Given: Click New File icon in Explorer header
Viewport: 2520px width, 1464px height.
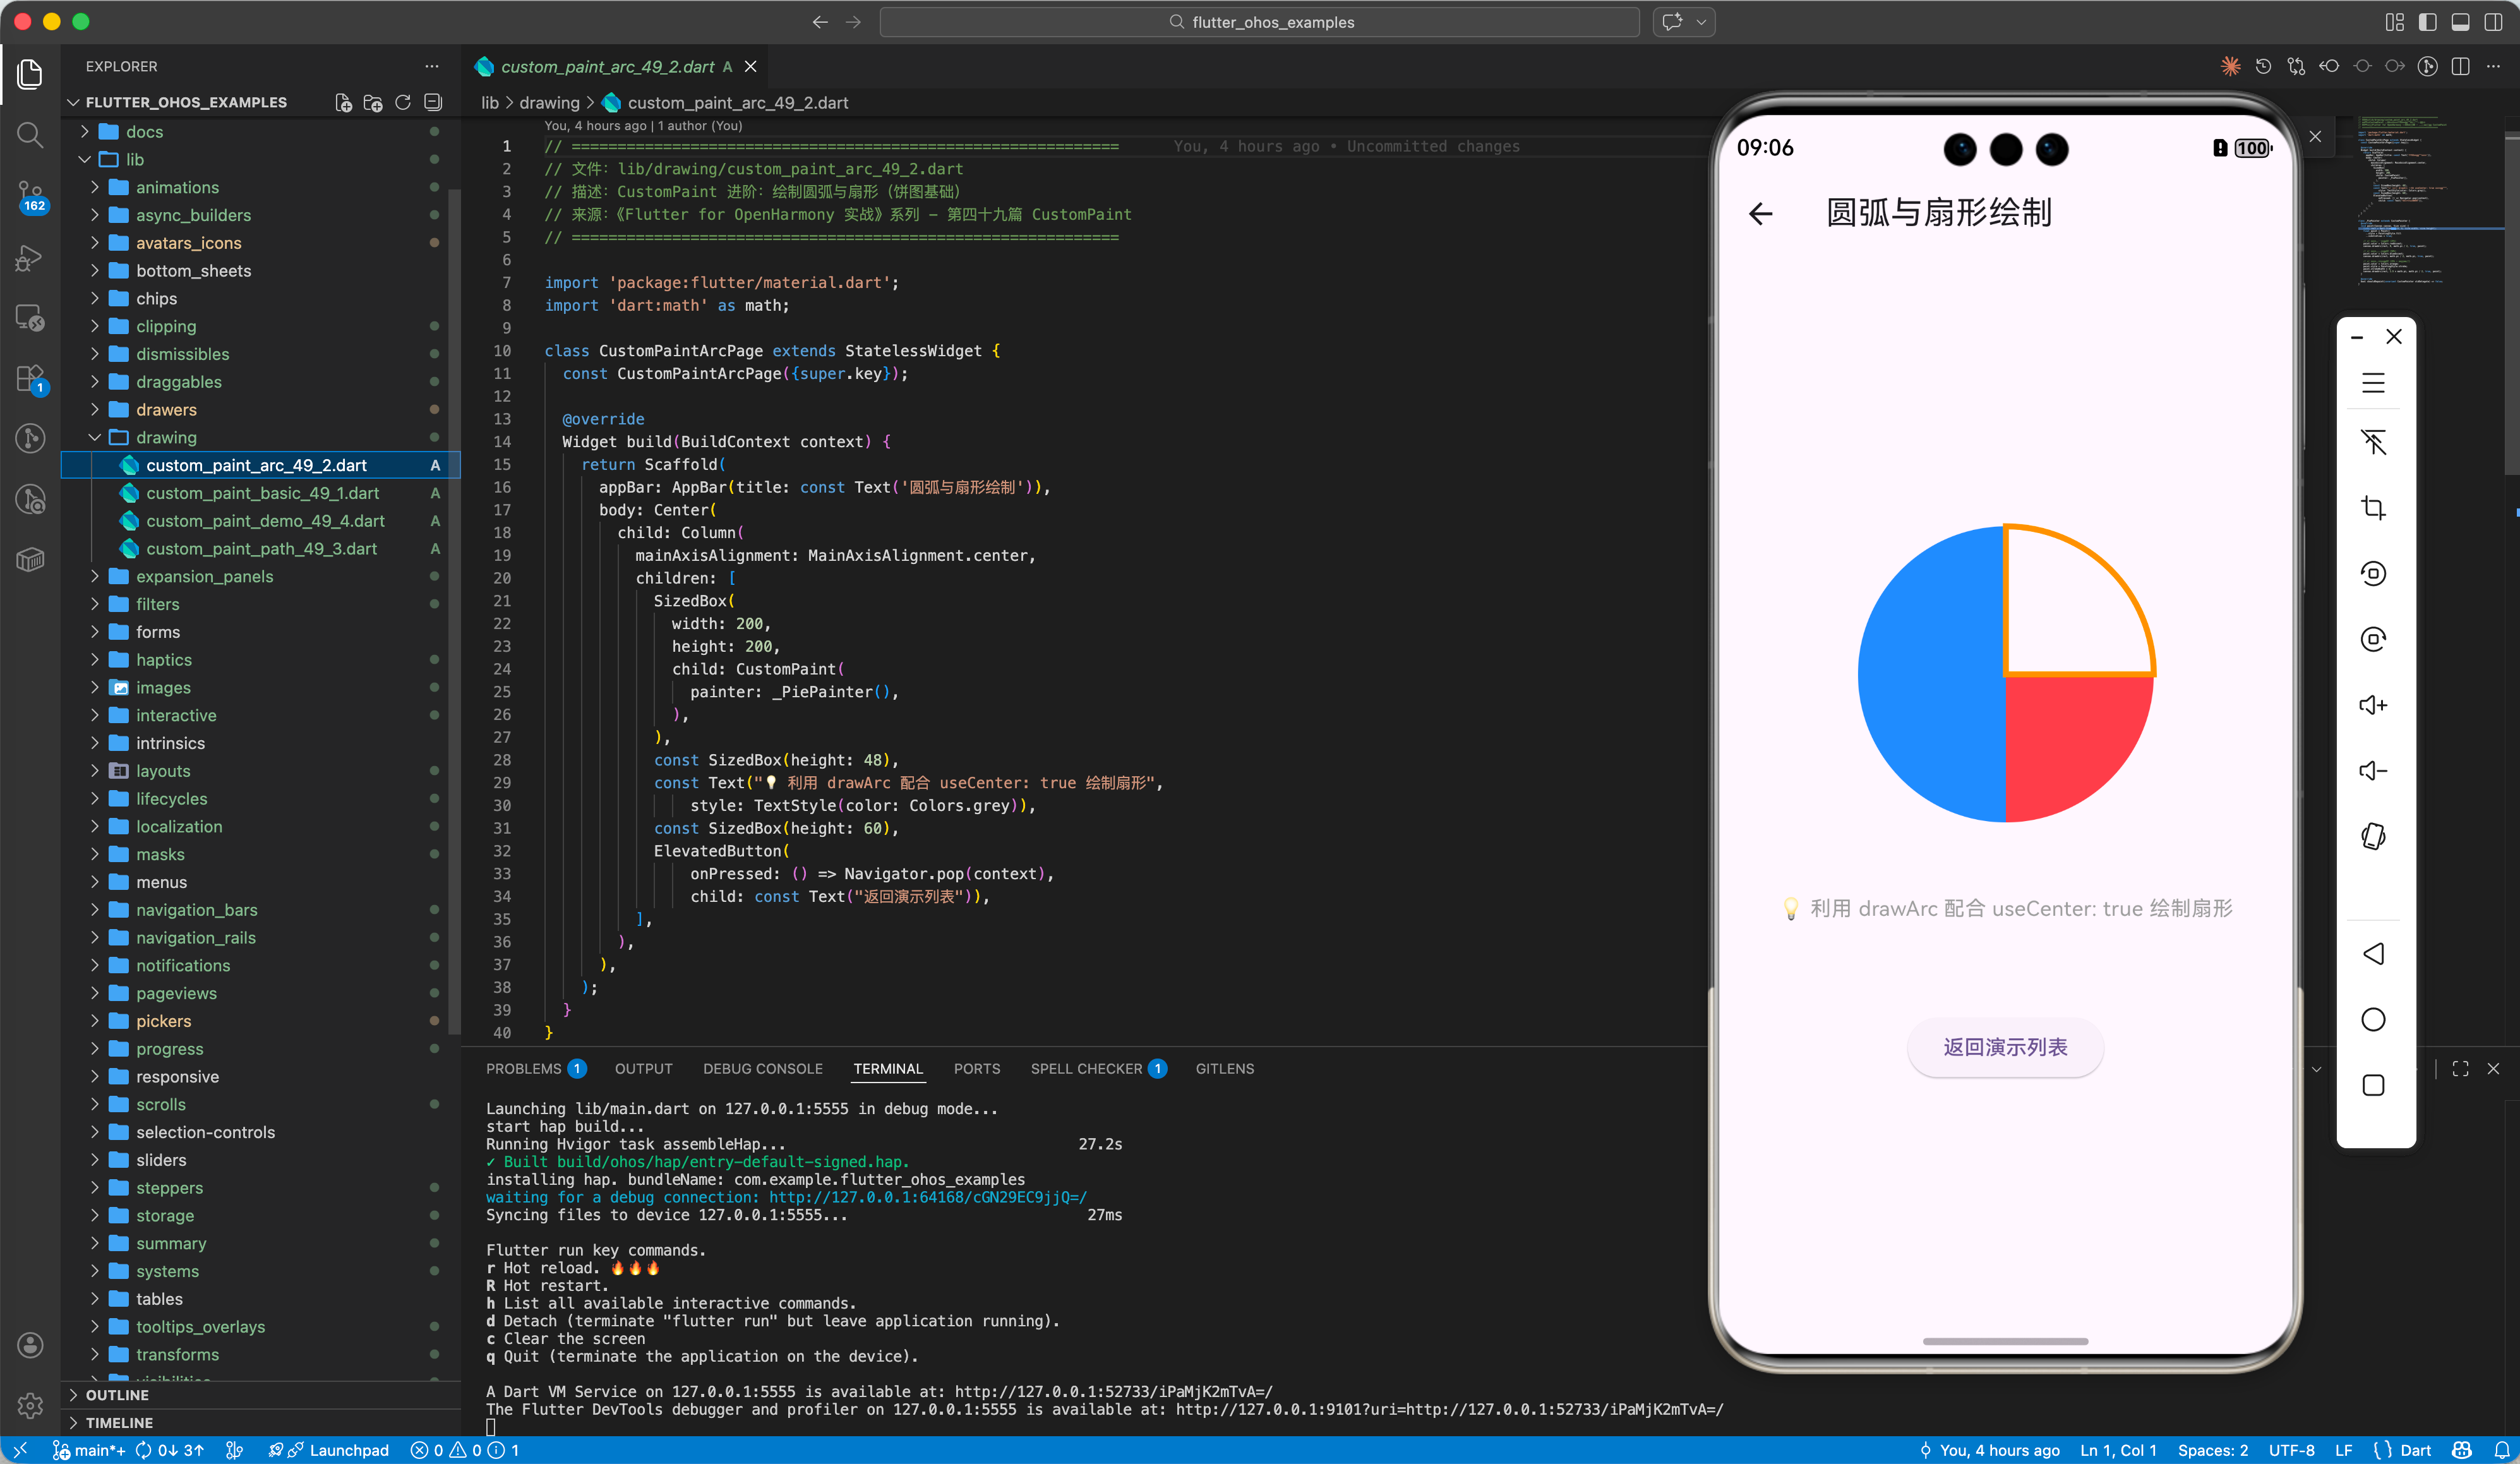Looking at the screenshot, I should 343,102.
